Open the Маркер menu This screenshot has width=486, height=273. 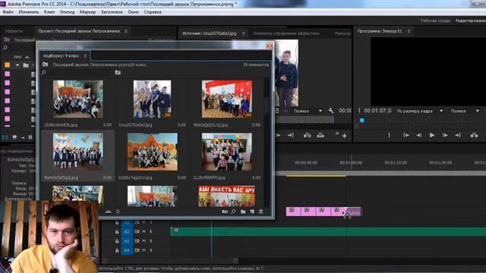(x=87, y=12)
